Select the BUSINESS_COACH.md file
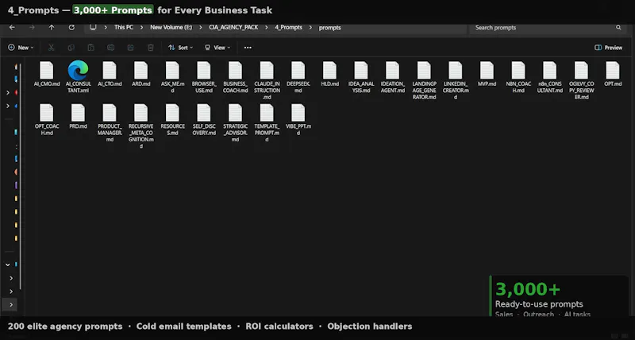Screen dimensions: 635x340 (235, 77)
